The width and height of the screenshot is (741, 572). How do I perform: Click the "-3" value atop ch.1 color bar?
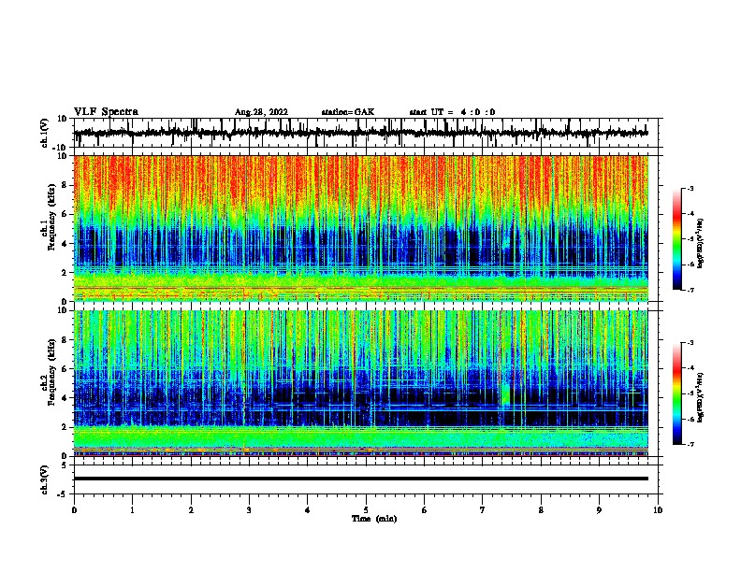[x=690, y=188]
